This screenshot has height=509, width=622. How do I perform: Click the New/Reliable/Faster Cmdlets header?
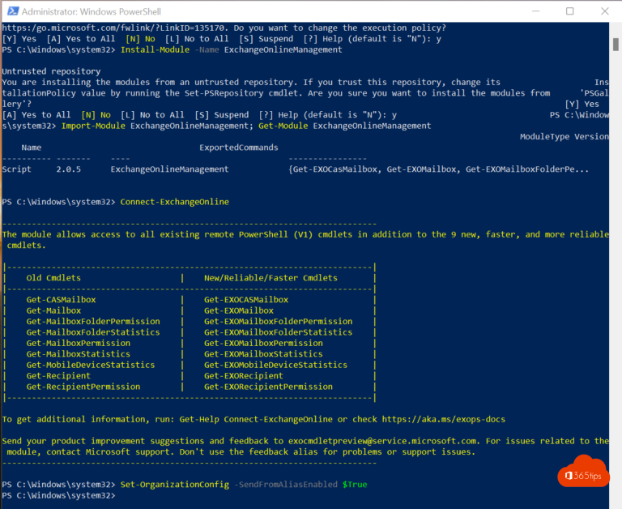pos(271,277)
